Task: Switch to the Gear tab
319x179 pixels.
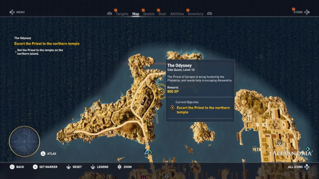Action: pos(162,14)
